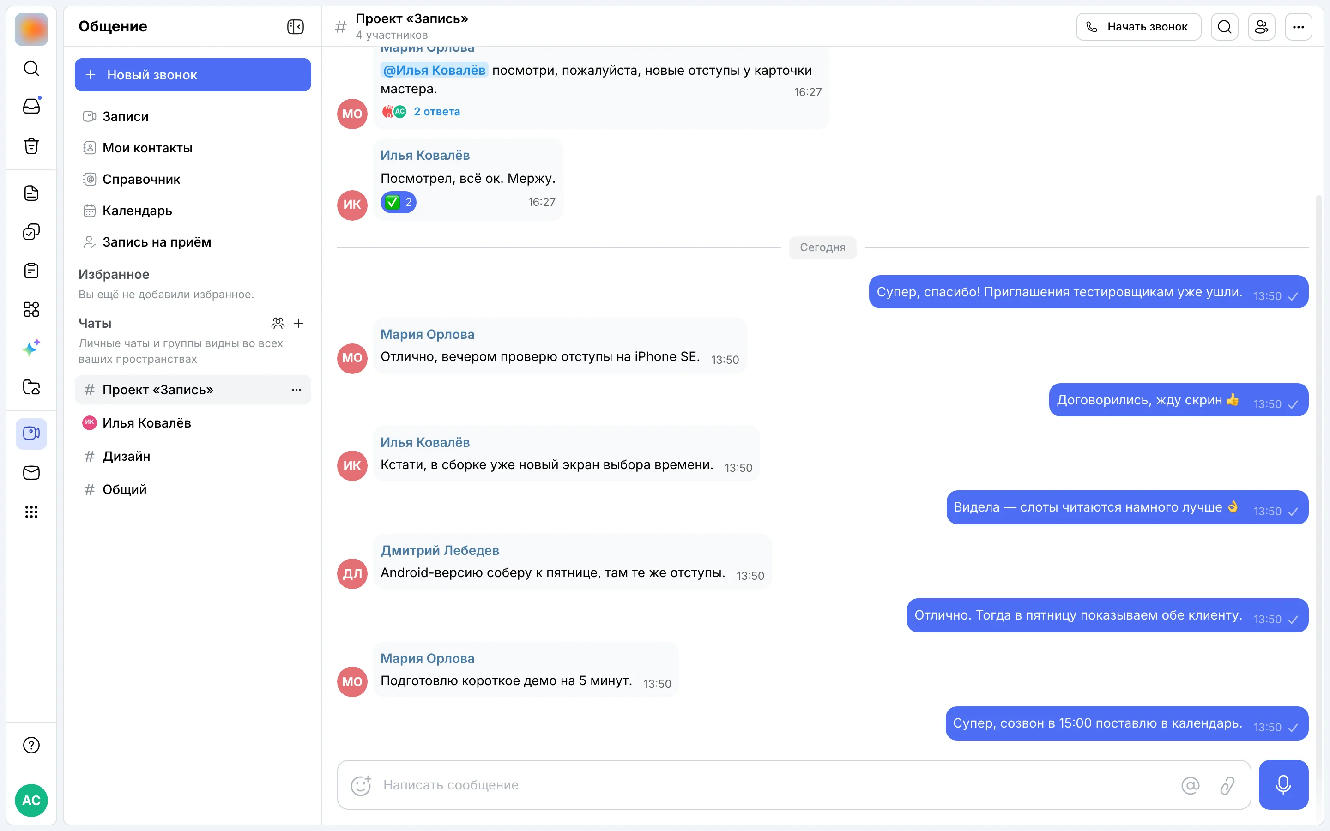This screenshot has width=1330, height=831.
Task: Open the documents icon in the left rail
Action: click(x=31, y=193)
